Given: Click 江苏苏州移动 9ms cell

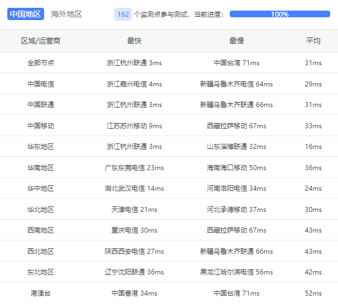Looking at the screenshot, I should pos(134,126).
